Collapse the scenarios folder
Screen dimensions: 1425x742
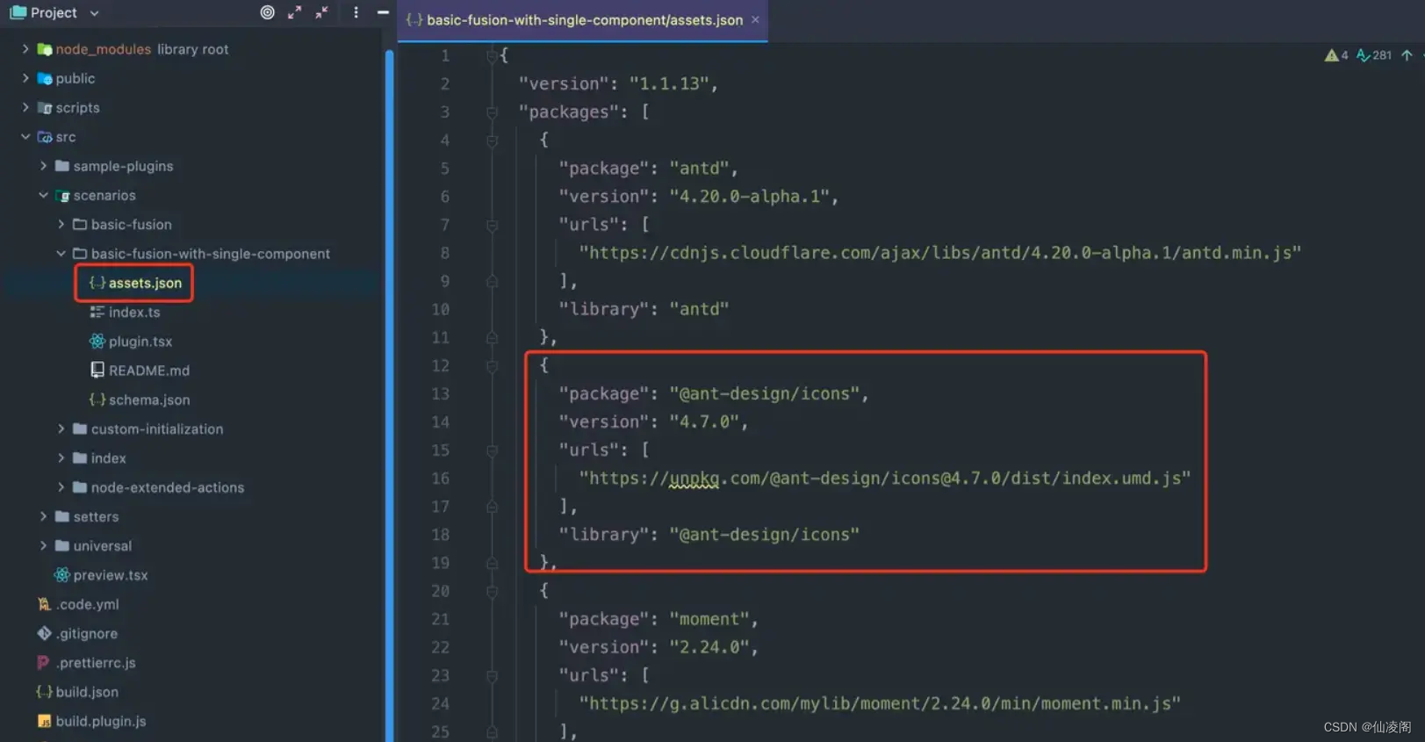(43, 195)
